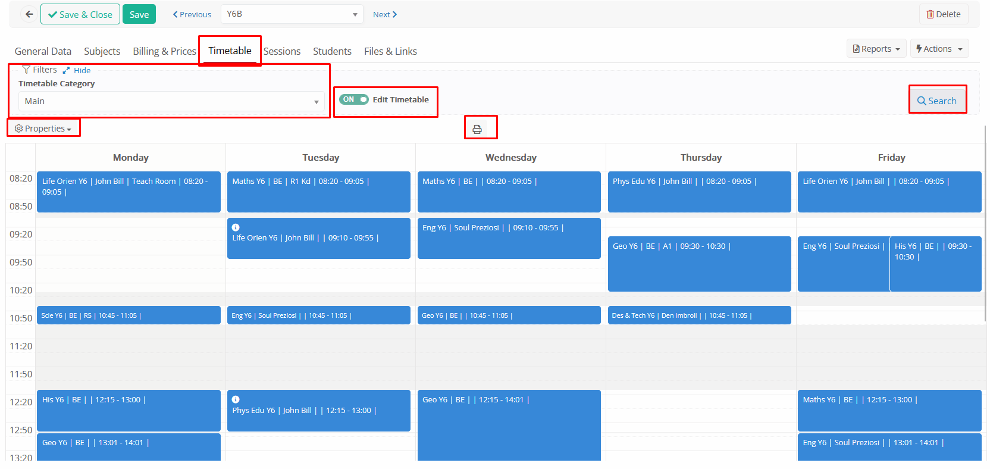The height and width of the screenshot is (469, 990).
Task: Go to the Next record
Action: 384,14
